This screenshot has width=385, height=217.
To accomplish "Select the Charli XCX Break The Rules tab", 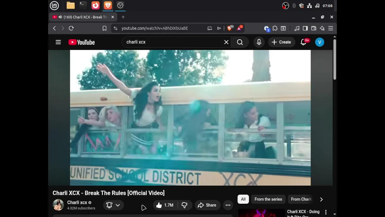I will click(83, 17).
